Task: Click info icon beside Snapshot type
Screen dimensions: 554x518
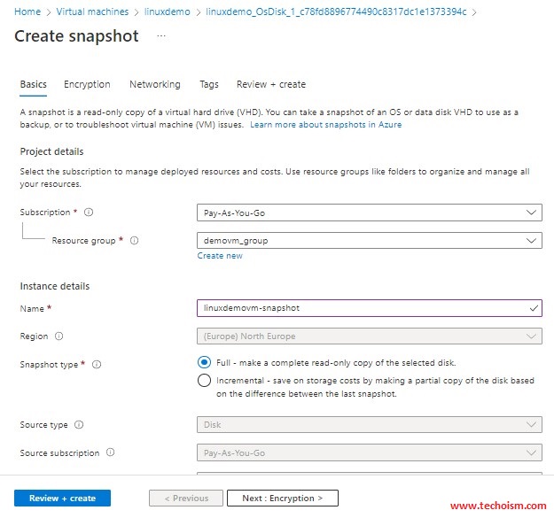Action: tap(97, 365)
